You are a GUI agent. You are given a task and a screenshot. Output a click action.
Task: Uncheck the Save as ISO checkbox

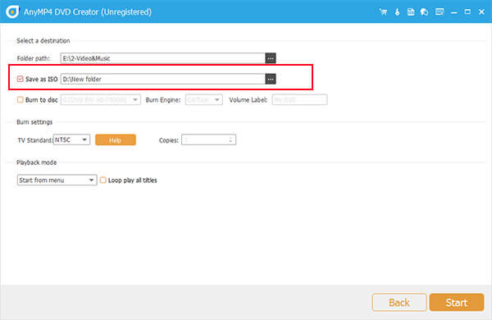(x=20, y=79)
